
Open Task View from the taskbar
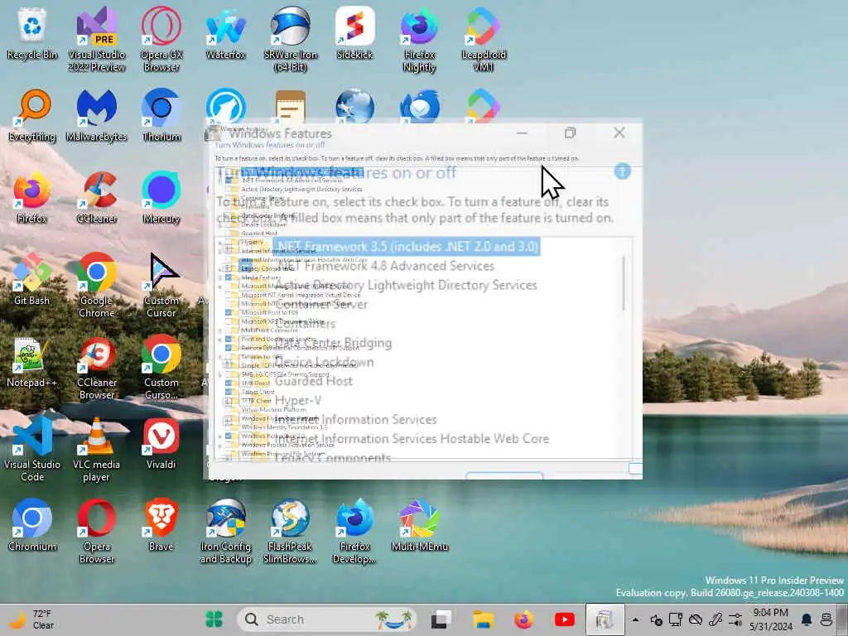(x=441, y=619)
